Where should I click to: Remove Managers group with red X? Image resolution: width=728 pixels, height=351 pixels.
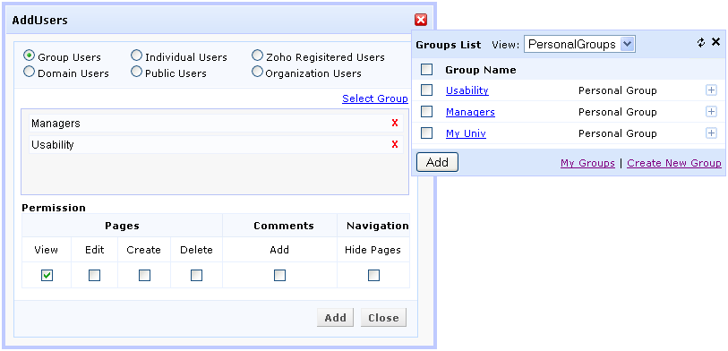coord(395,123)
